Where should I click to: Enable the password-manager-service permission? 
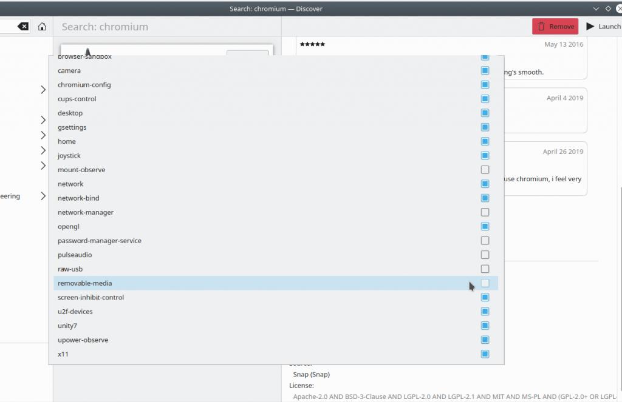pos(485,240)
